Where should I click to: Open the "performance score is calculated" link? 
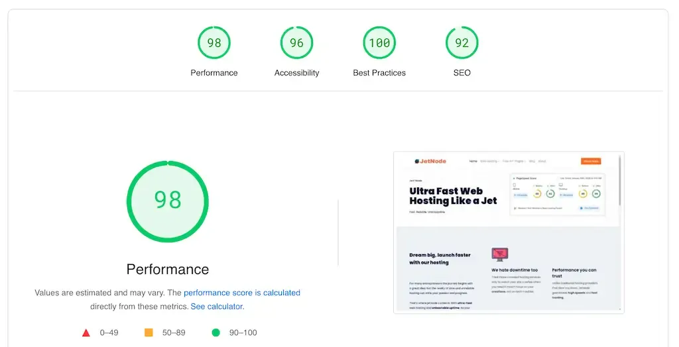tap(242, 293)
